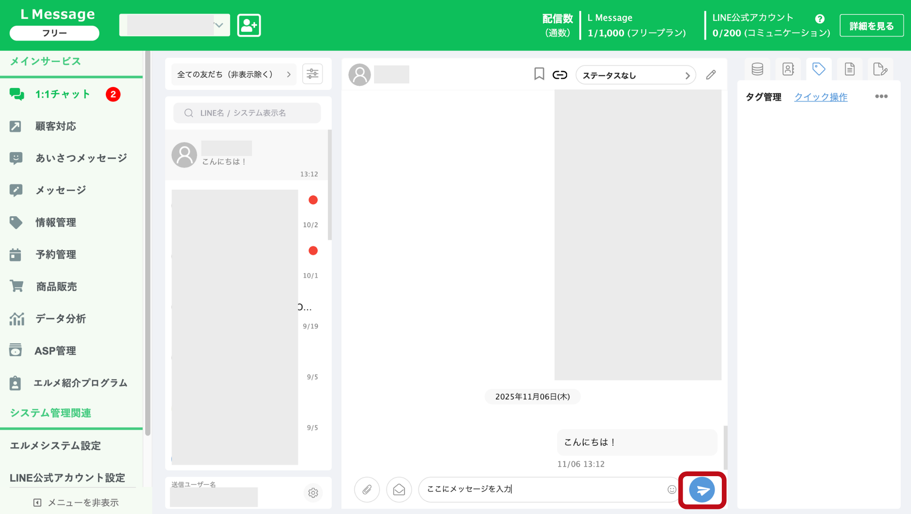Image resolution: width=911 pixels, height=514 pixels.
Task: Click the 2025年11月06日(木) date label
Action: [532, 397]
